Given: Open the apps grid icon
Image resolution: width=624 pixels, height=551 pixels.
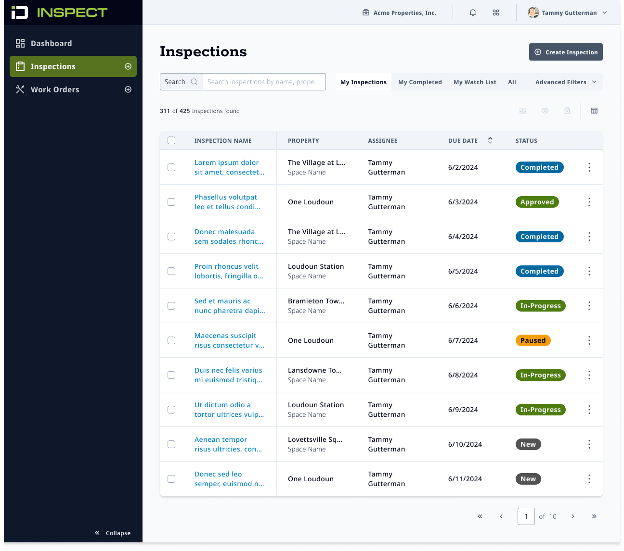Looking at the screenshot, I should (496, 13).
